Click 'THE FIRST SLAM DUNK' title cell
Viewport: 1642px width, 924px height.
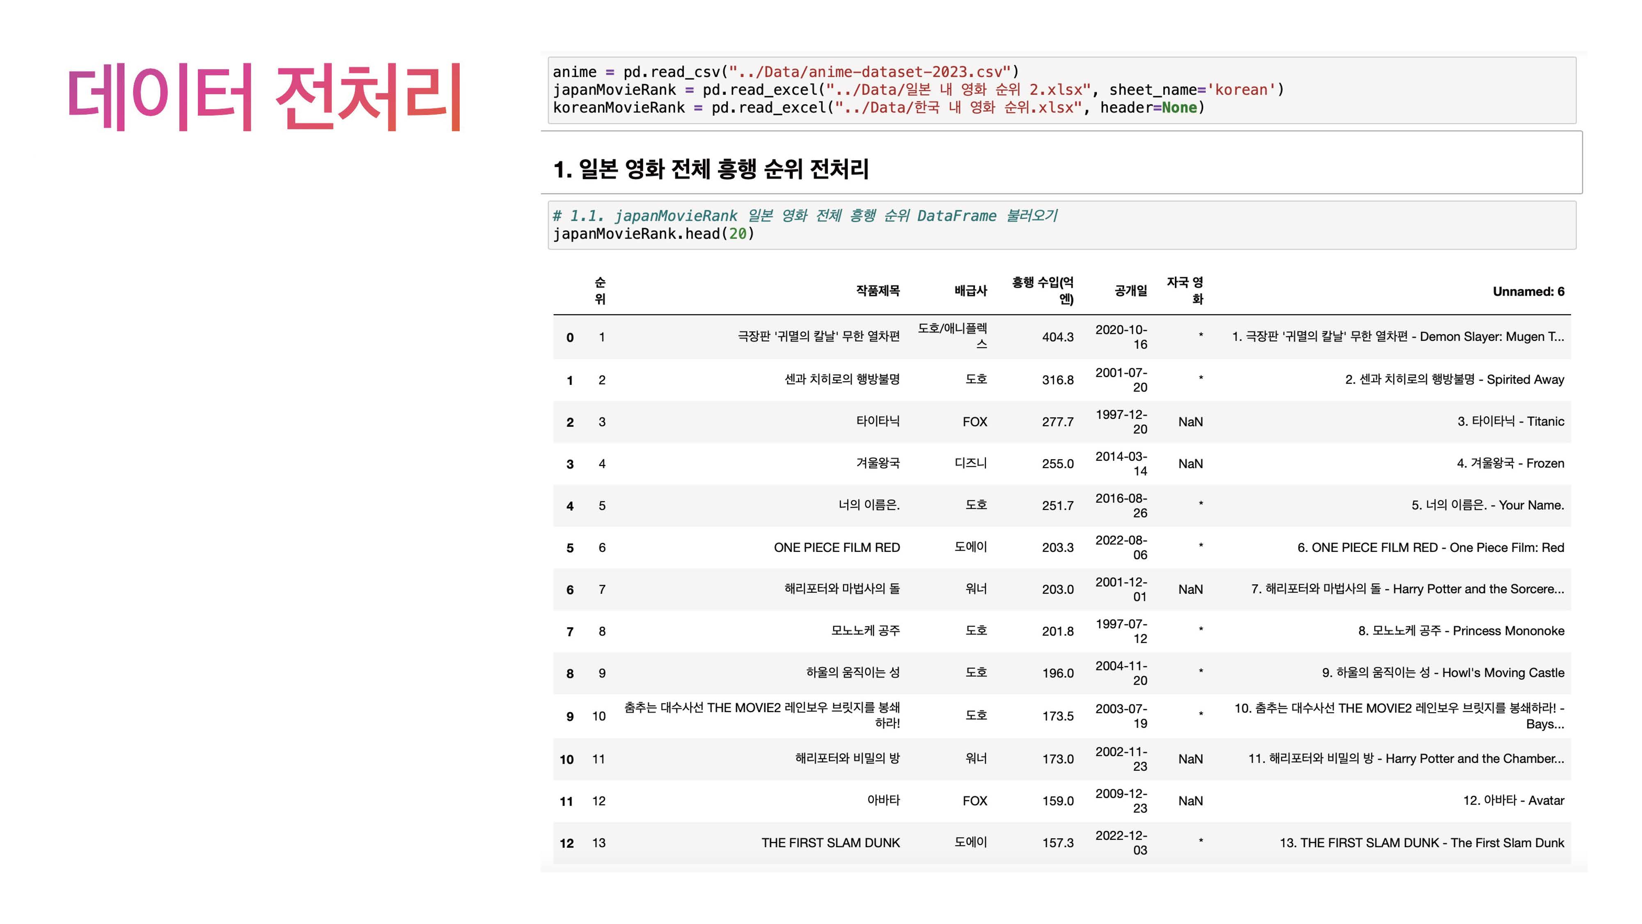click(x=830, y=843)
